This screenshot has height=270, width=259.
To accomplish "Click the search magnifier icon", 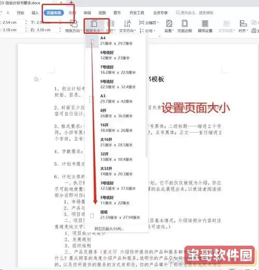I will (x=178, y=12).
